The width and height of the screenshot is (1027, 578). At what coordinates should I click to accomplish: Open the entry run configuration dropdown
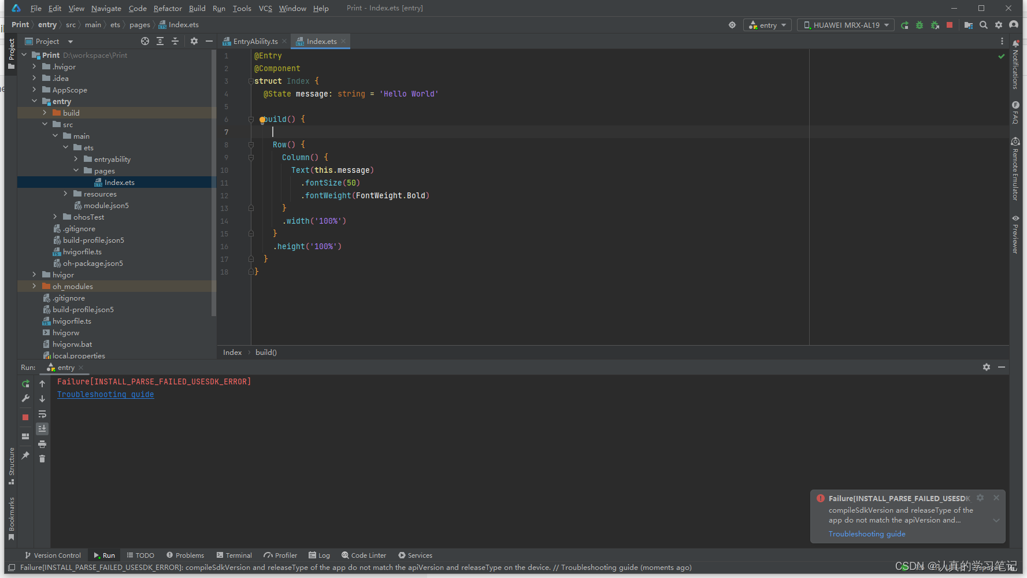(767, 25)
